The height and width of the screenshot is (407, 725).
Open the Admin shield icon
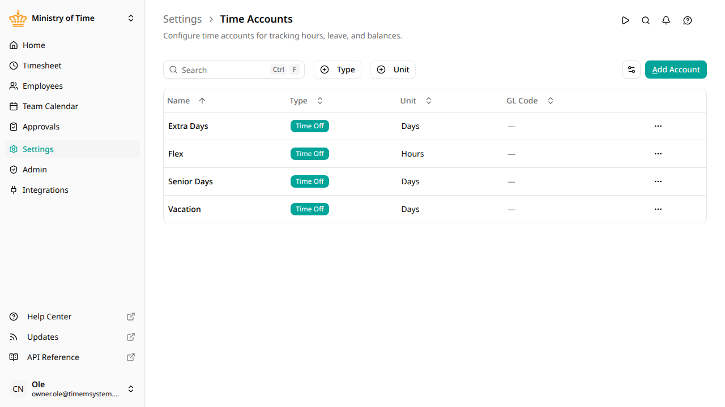coord(14,170)
